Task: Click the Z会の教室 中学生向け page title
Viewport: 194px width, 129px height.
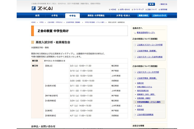Action: [x=53, y=31]
